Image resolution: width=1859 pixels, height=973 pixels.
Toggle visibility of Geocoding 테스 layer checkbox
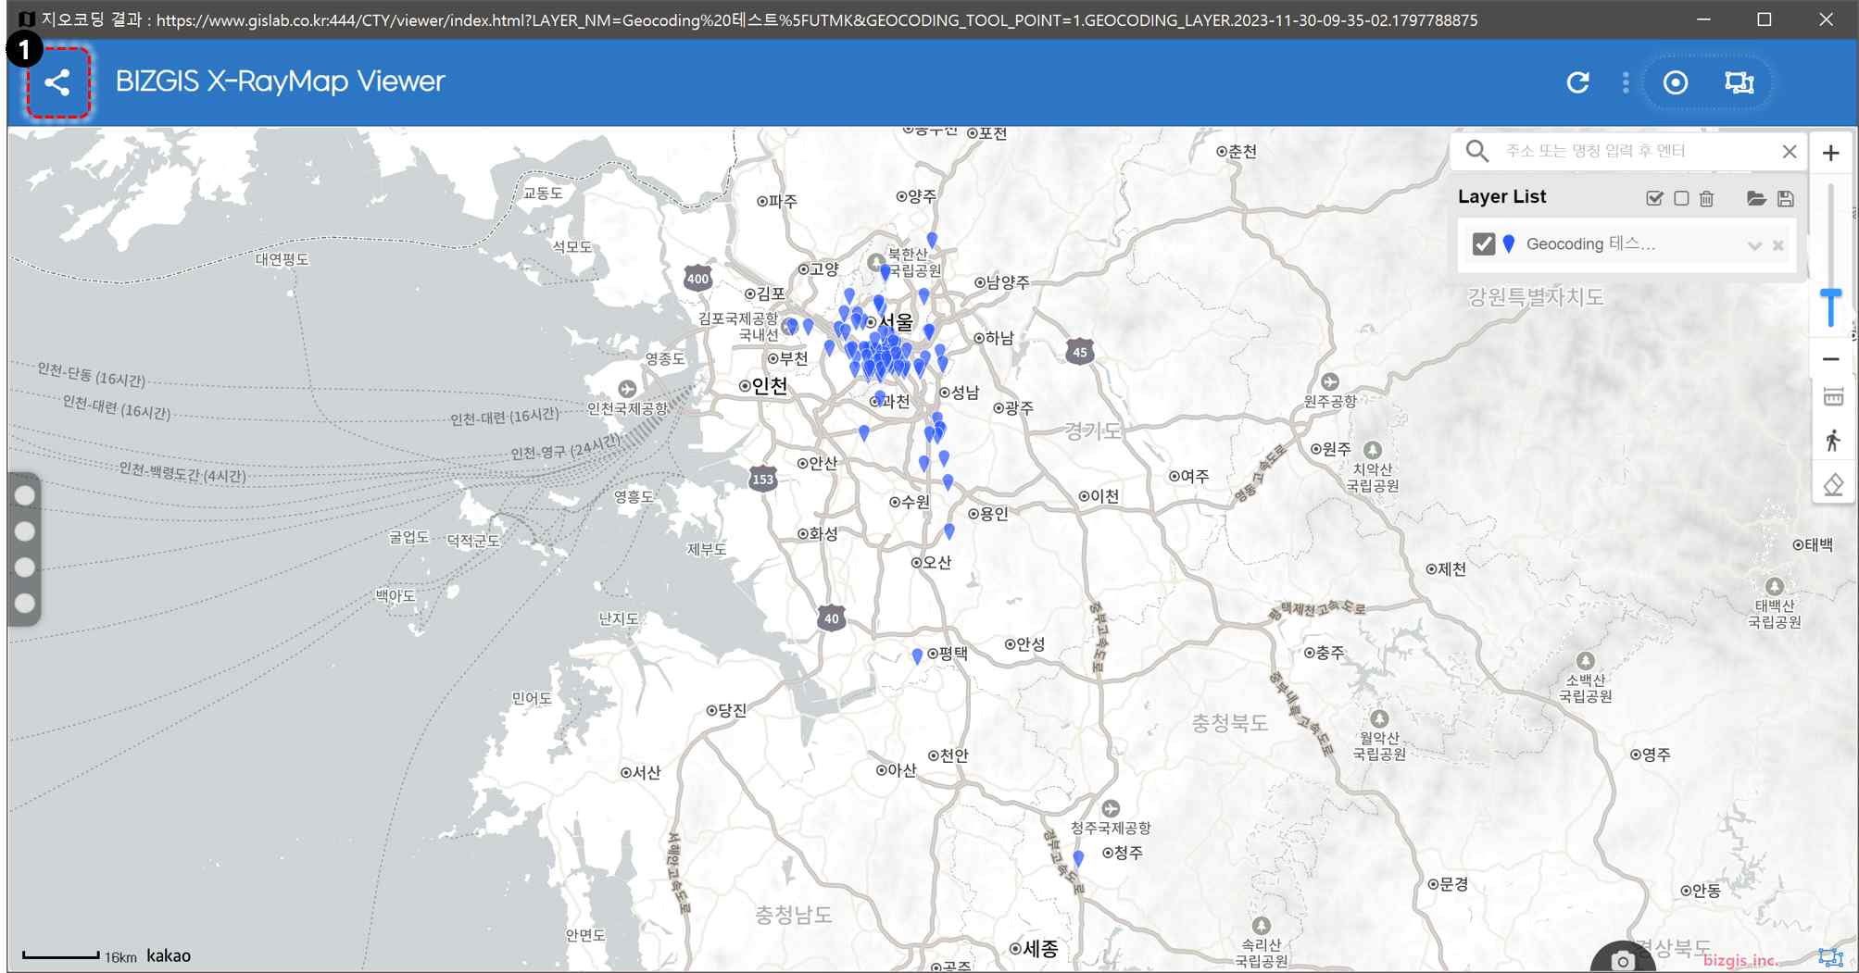[1484, 243]
